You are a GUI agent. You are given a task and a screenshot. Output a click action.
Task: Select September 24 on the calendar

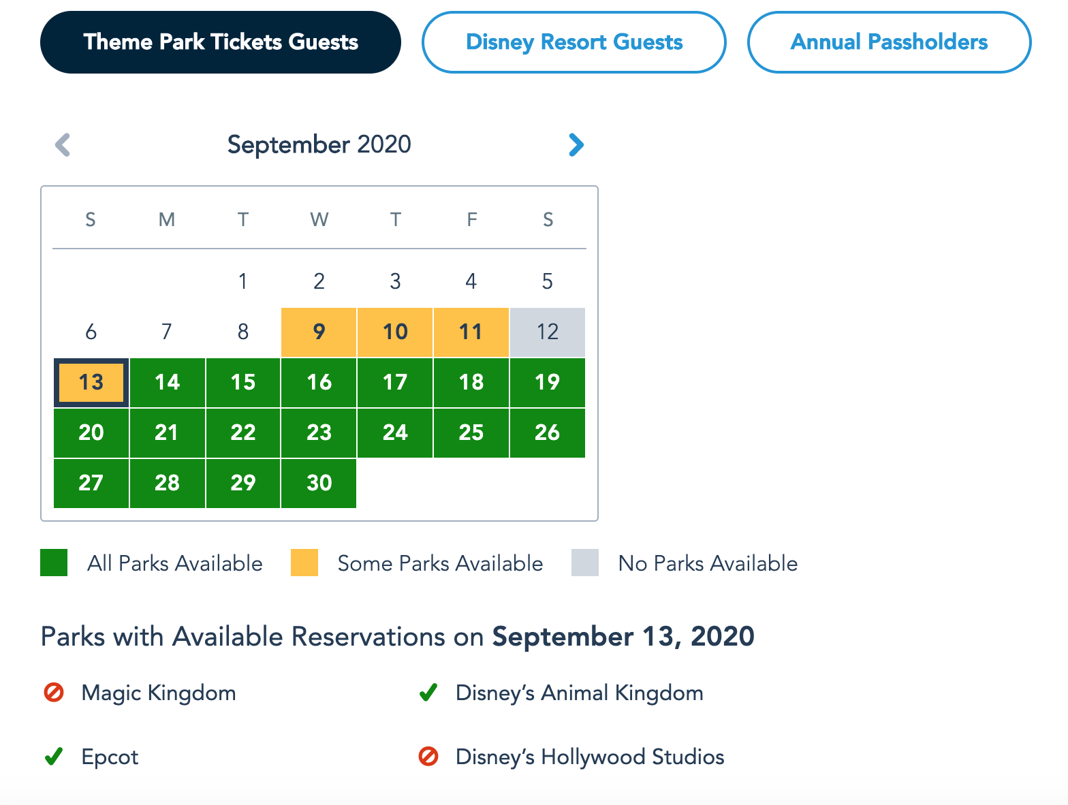395,433
